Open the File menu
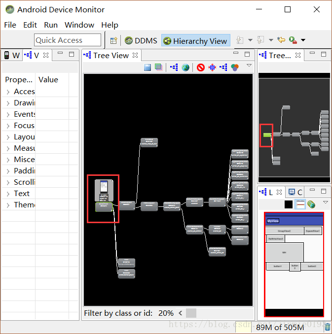This screenshot has width=332, height=334. [x=10, y=25]
